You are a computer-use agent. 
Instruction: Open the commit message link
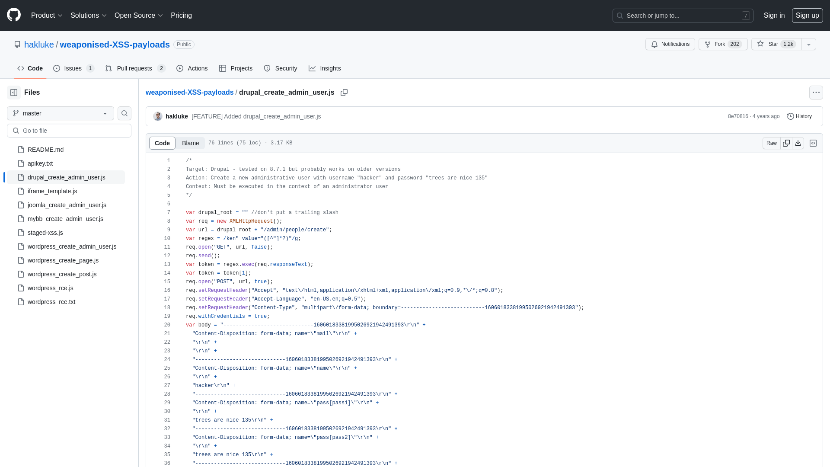256,116
